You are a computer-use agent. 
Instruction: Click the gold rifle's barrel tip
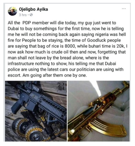(125, 84)
